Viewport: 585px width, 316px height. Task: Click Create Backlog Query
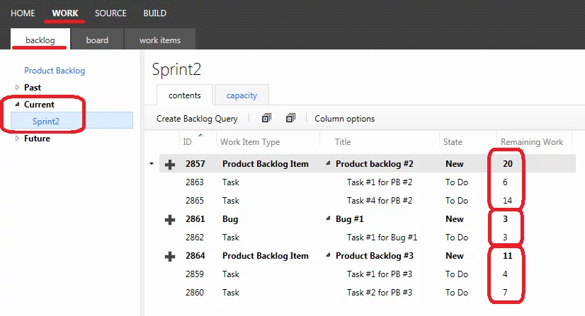[x=197, y=119]
